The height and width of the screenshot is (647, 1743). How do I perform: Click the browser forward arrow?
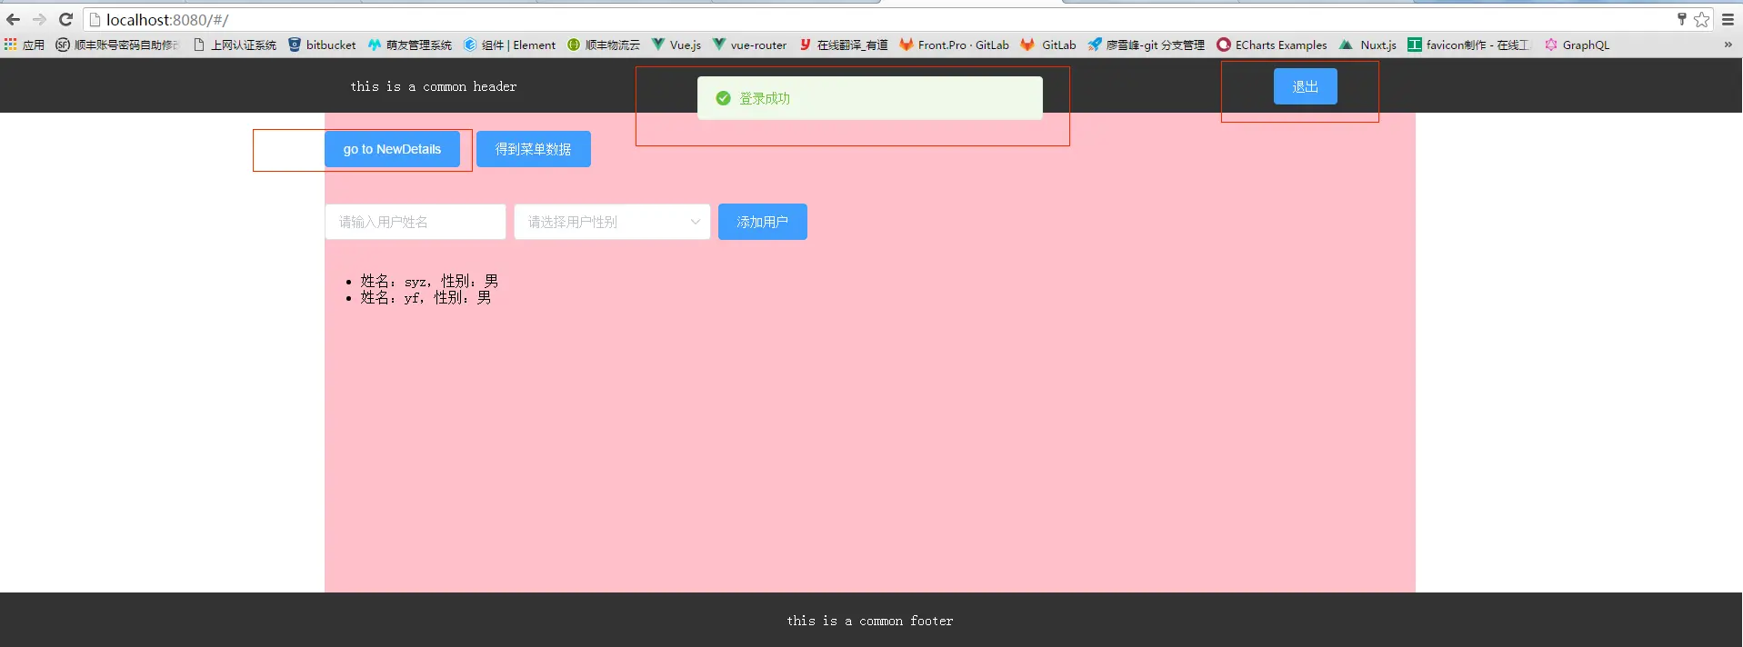[39, 19]
